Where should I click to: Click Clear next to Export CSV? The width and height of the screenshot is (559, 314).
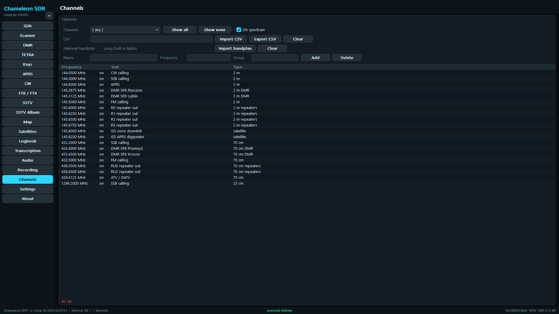(x=298, y=39)
